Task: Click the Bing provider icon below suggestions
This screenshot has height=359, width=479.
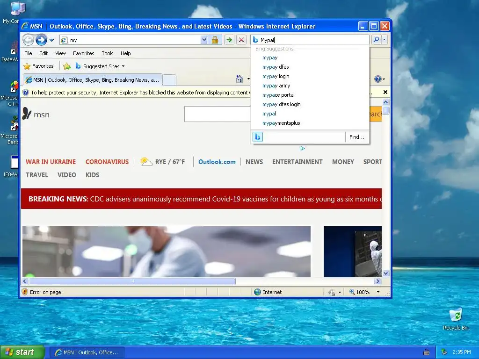Action: (258, 137)
